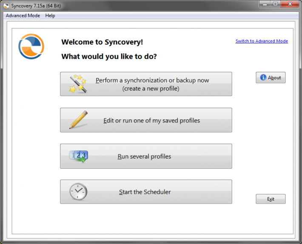
Task: Open the About dialog
Action: (x=271, y=77)
